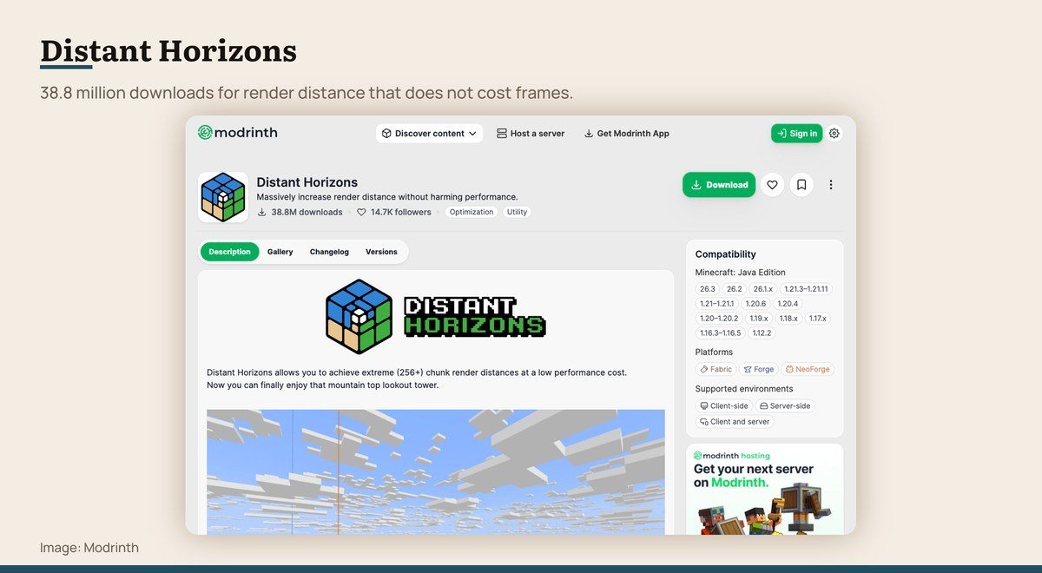Screen dimensions: 1042x573
Task: Click the Supported environments label
Action: (744, 389)
